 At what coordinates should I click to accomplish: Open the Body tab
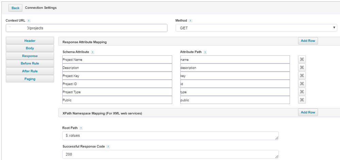tap(30, 48)
